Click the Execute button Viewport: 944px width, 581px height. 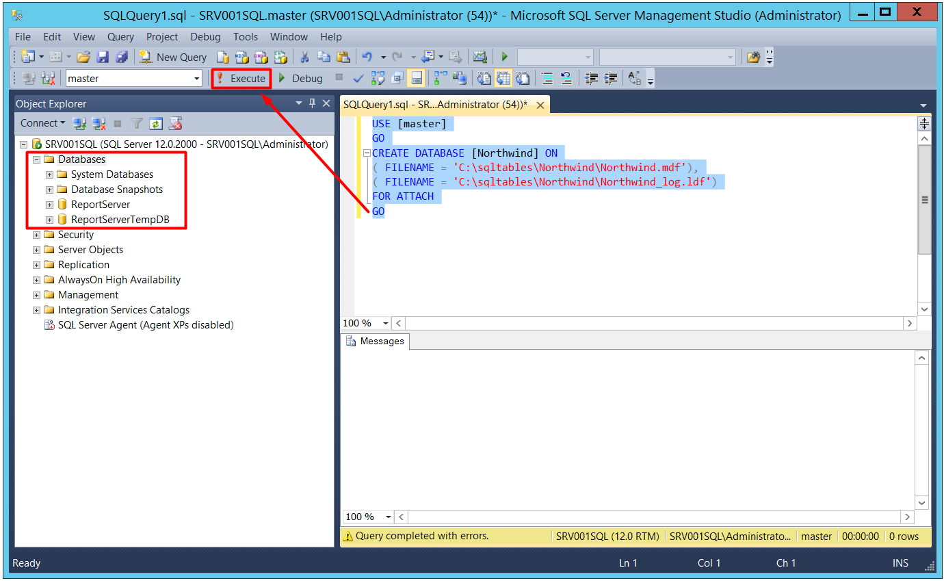241,79
